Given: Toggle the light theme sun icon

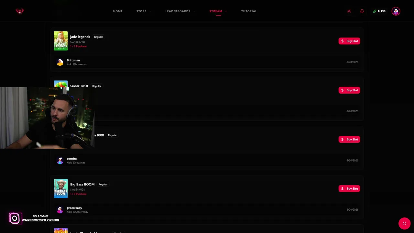Looking at the screenshot, I should click(x=349, y=11).
